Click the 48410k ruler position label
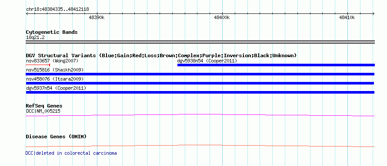 347,18
